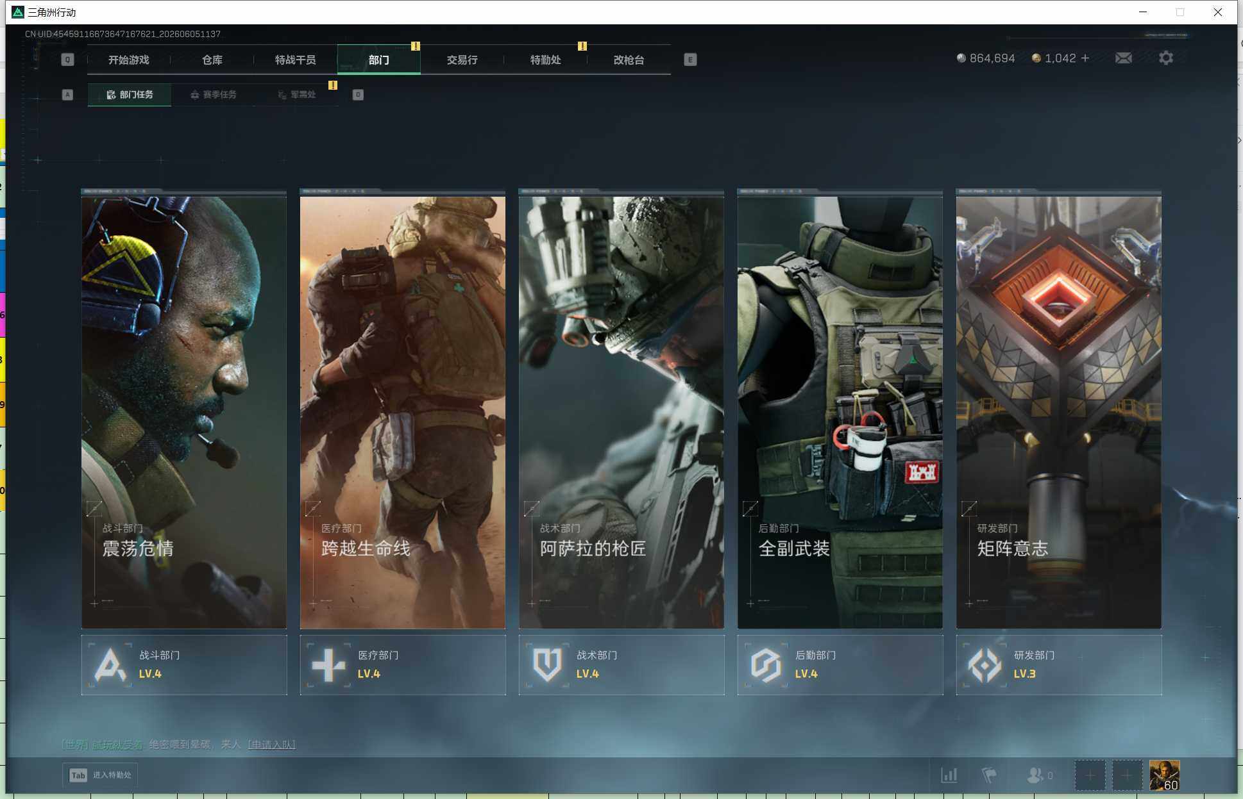Select the 研发部门 diamond icon
This screenshot has width=1243, height=799.
click(x=985, y=665)
